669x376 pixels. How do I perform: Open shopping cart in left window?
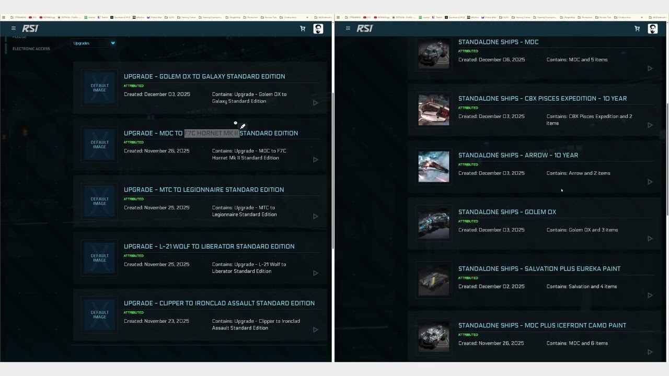pyautogui.click(x=303, y=29)
